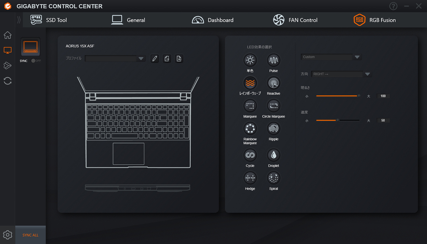Open the RGB Fusion tab
Screen dimensions: 427x244
[375, 20]
